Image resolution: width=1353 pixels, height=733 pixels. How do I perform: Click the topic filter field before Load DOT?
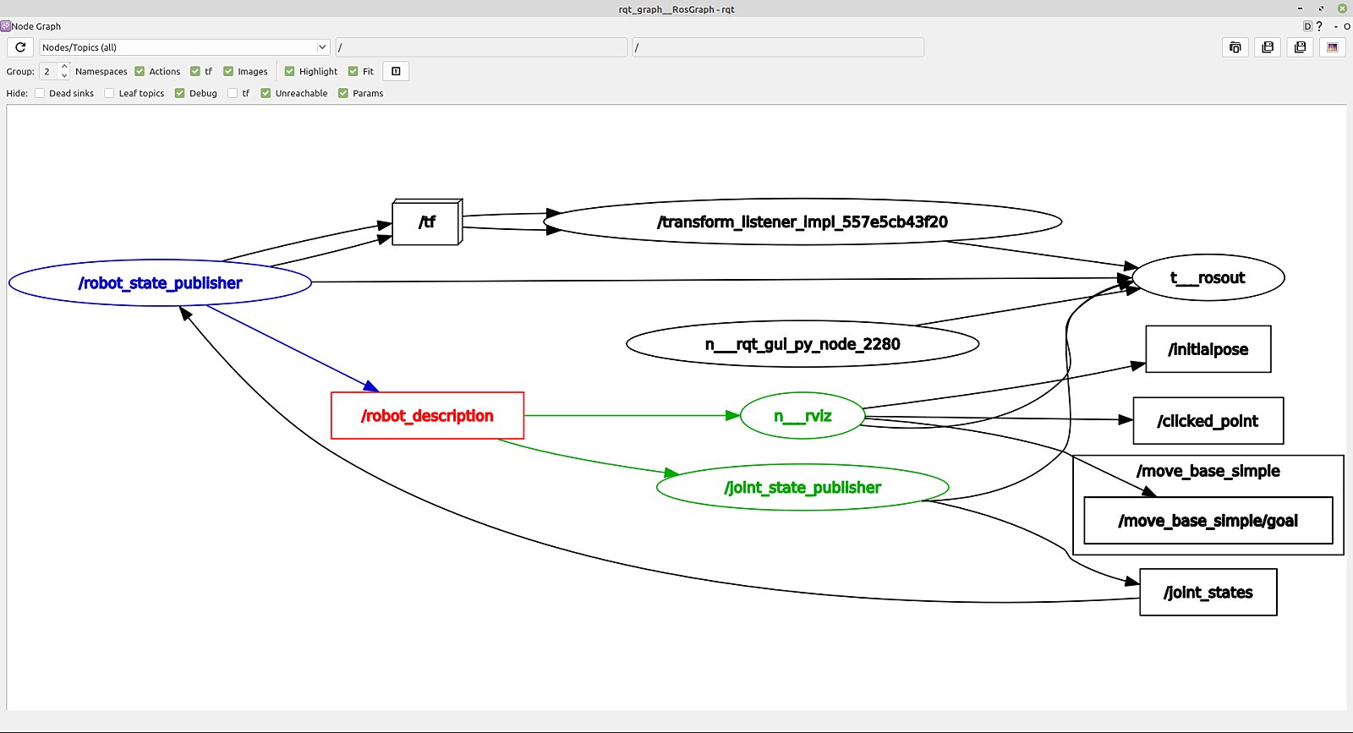click(x=778, y=47)
